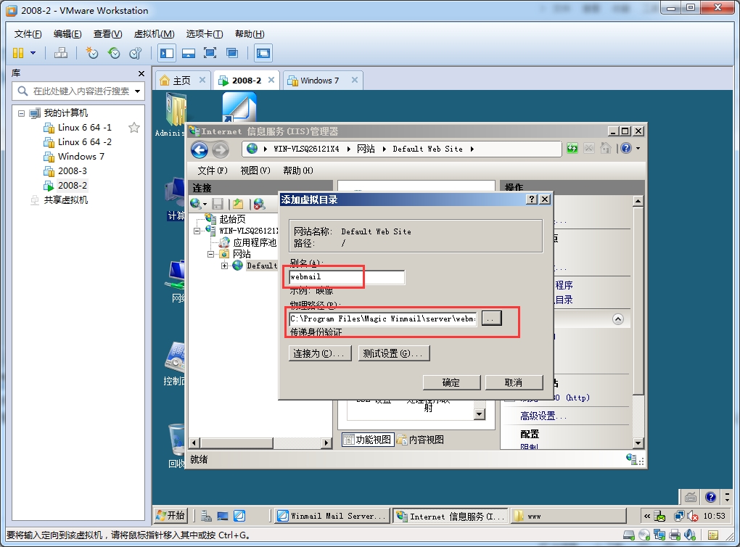The height and width of the screenshot is (547, 740).
Task: Click the Windows 开始 start button
Action: (170, 516)
